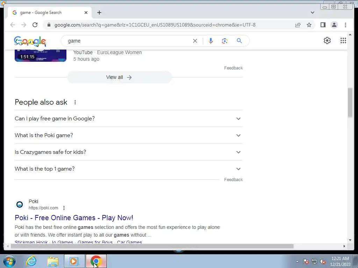Click the View all button
This screenshot has width=358, height=268.
click(x=119, y=77)
